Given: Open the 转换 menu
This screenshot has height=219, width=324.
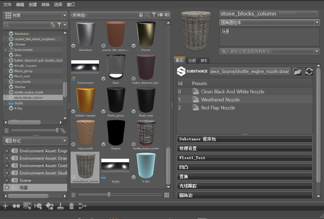Looking at the screenshot, I should [x=45, y=5].
